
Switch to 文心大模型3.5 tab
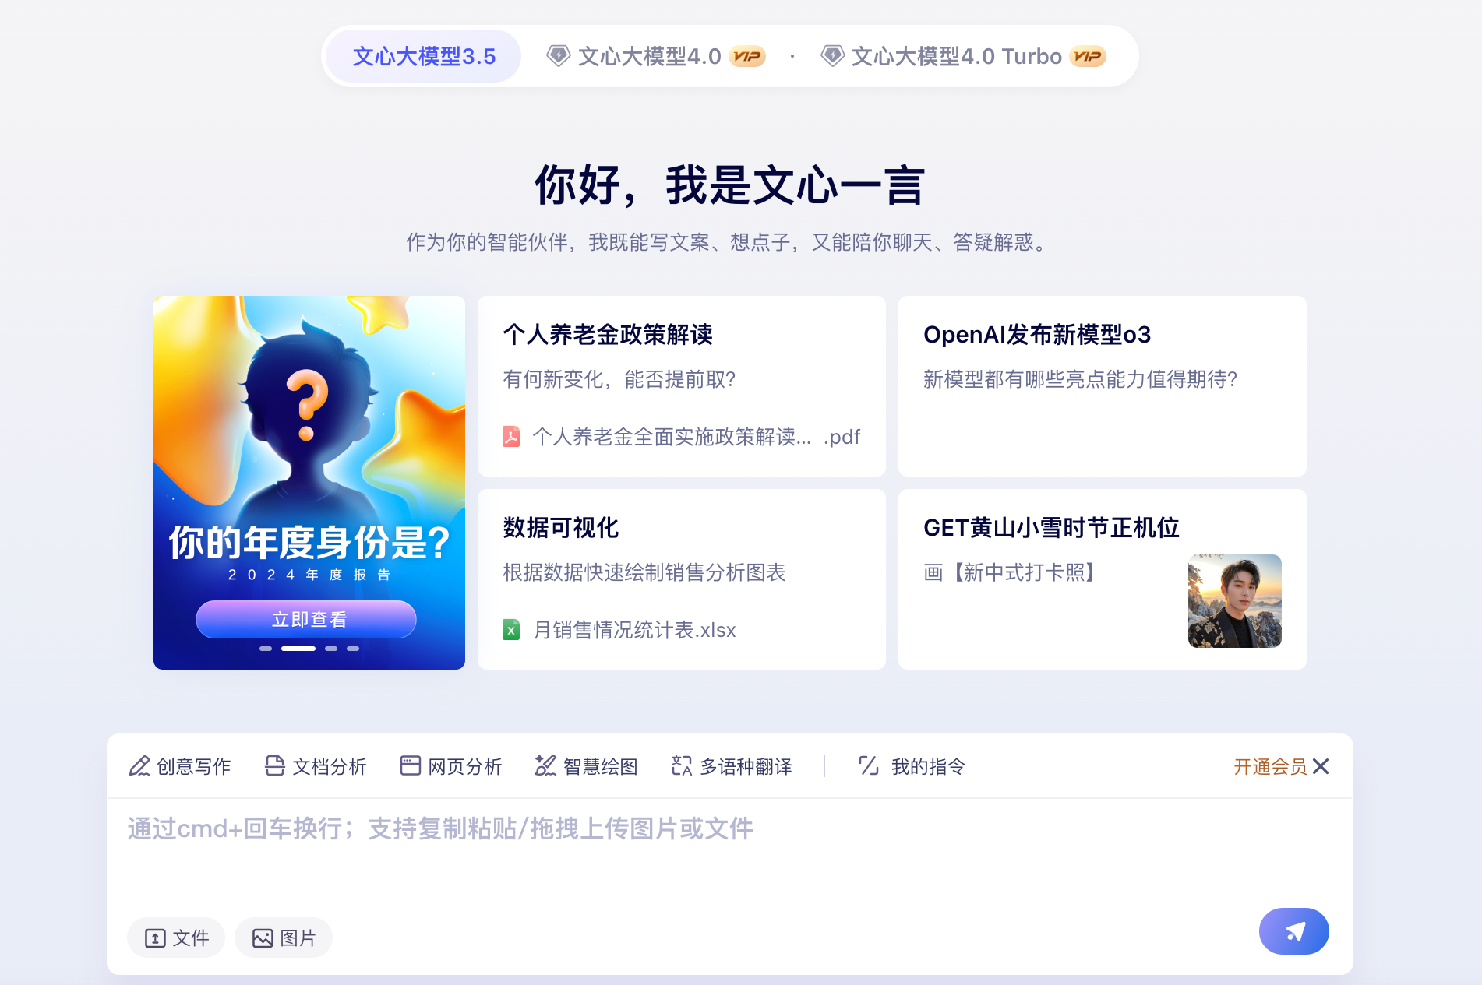pos(424,56)
